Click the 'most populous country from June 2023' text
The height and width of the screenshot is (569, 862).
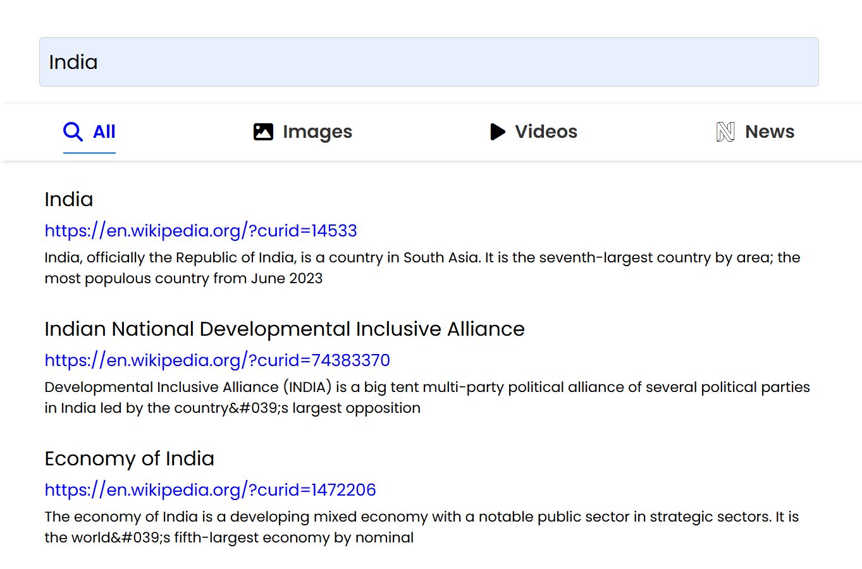[x=183, y=278]
